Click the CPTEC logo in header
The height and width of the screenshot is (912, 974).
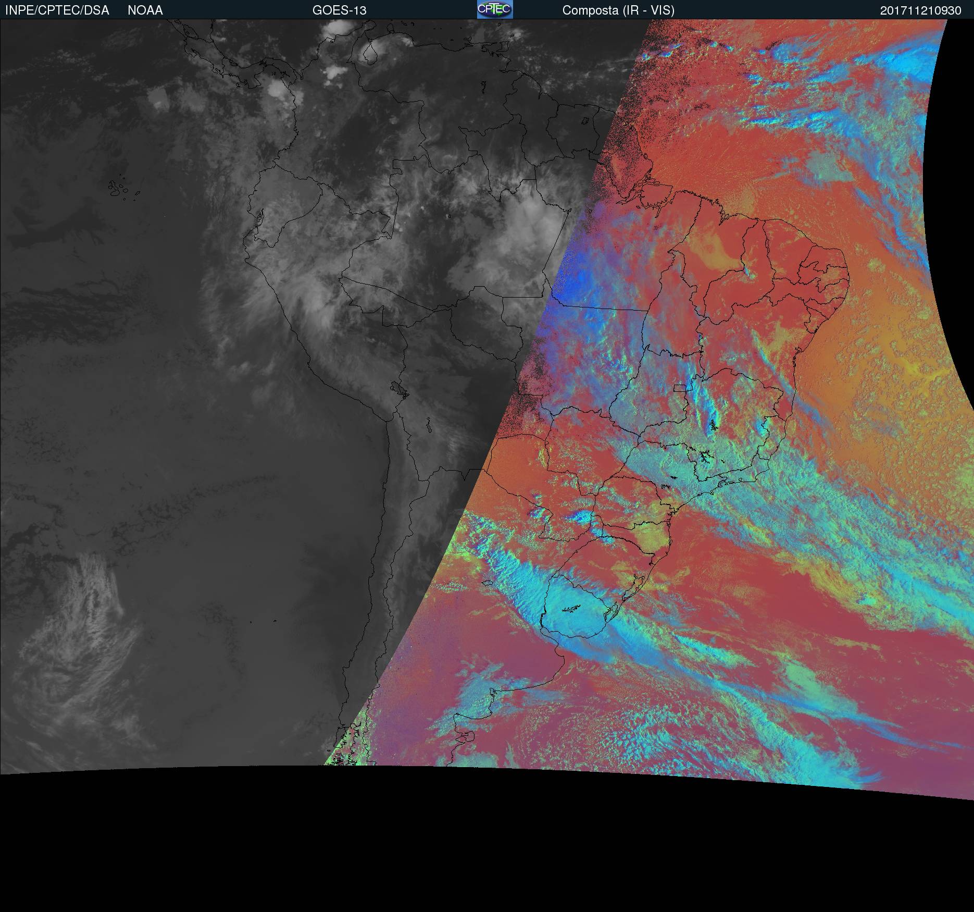click(x=495, y=9)
